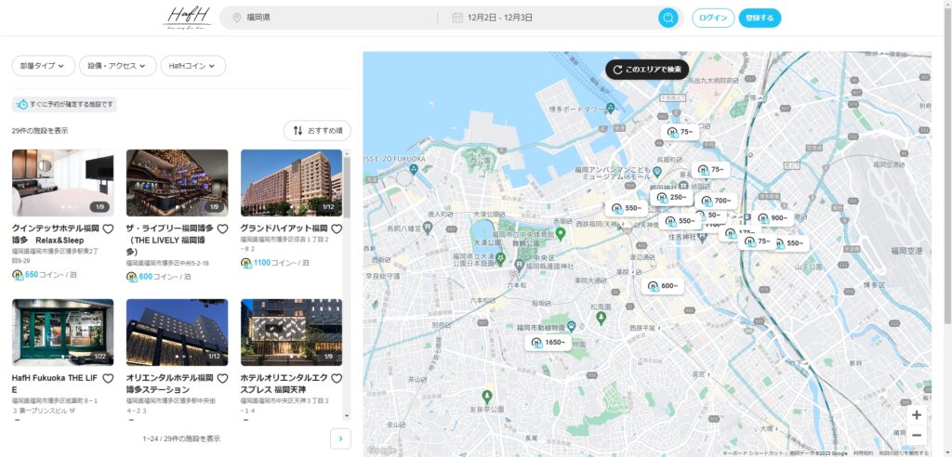Select the 900~ coin map marker
Screen dimensions: 952x457
[773, 218]
